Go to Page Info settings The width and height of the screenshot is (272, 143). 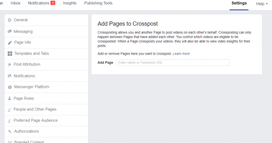tap(46, 43)
